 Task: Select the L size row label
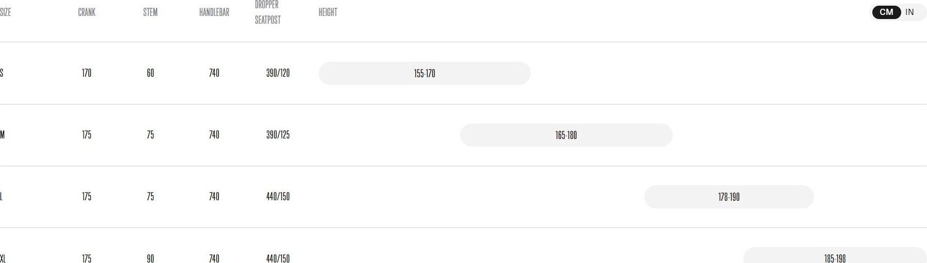click(2, 197)
